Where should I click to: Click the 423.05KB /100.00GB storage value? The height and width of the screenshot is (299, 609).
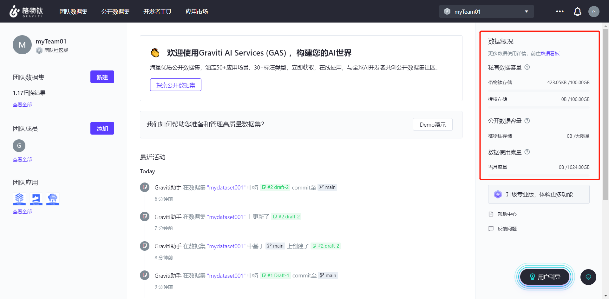pos(568,82)
